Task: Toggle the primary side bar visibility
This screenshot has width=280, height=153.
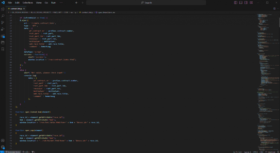Action: pos(236,3)
